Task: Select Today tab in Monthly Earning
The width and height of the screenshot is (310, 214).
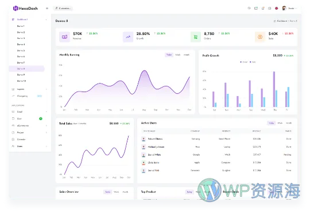Action: coord(169,55)
